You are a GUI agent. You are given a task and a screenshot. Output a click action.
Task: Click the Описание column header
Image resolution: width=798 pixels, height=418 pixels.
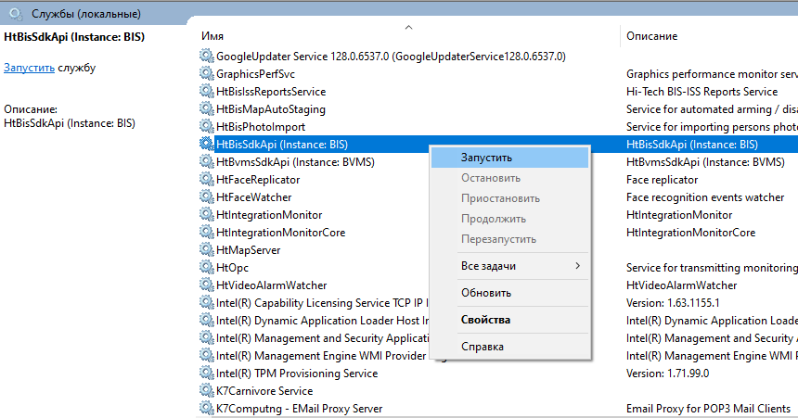click(651, 36)
